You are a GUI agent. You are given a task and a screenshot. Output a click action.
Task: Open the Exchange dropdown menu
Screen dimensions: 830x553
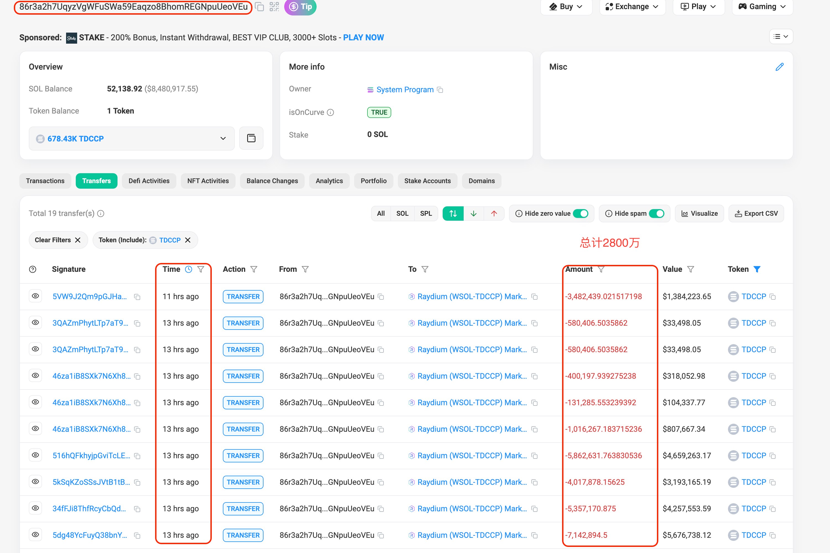pos(632,7)
